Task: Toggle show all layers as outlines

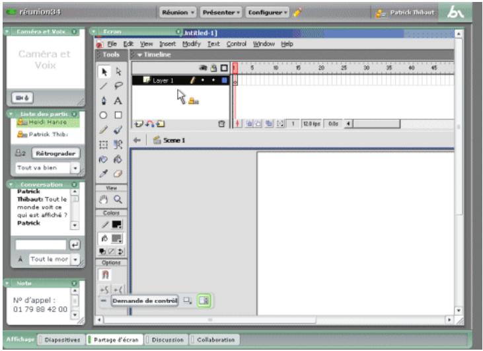Action: 224,68
